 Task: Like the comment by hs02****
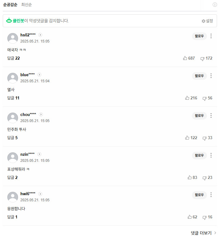pos(185,58)
